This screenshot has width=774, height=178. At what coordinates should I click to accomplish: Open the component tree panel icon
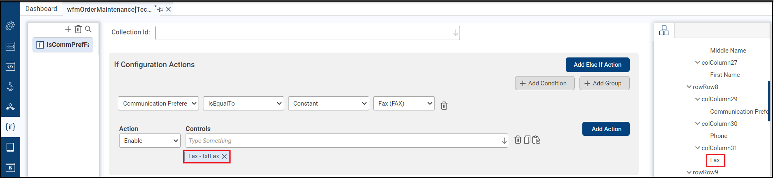pyautogui.click(x=664, y=31)
